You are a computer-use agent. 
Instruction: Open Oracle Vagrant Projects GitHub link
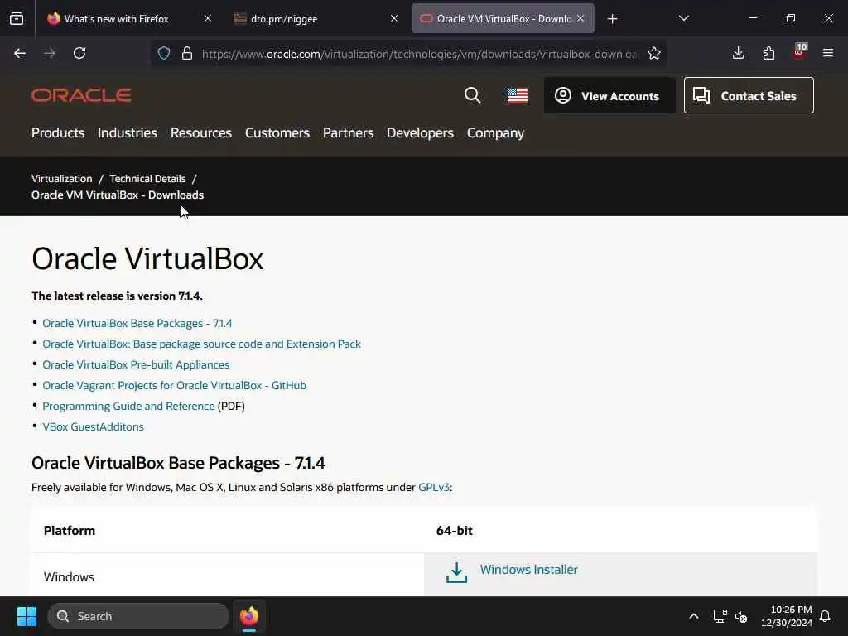pyautogui.click(x=174, y=385)
